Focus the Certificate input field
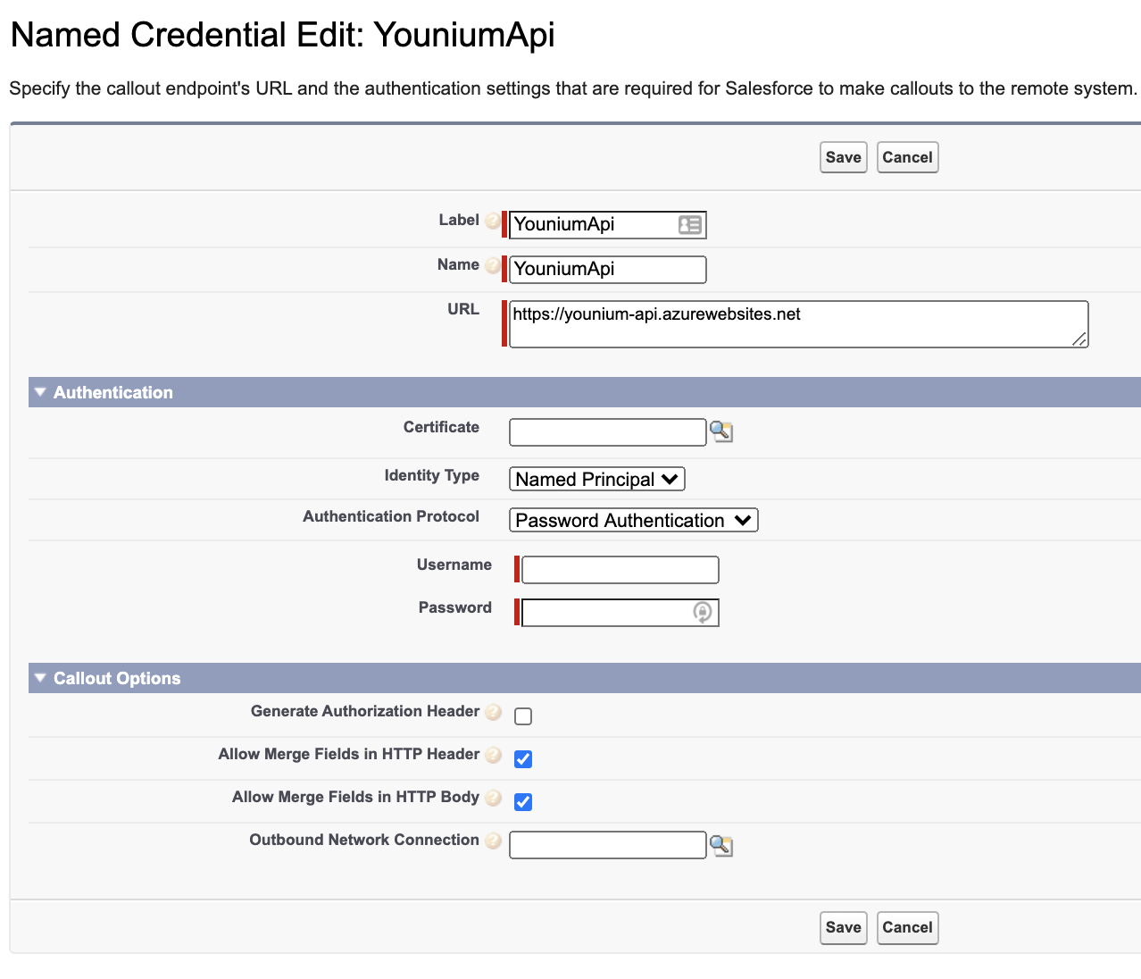This screenshot has width=1141, height=979. click(x=607, y=432)
